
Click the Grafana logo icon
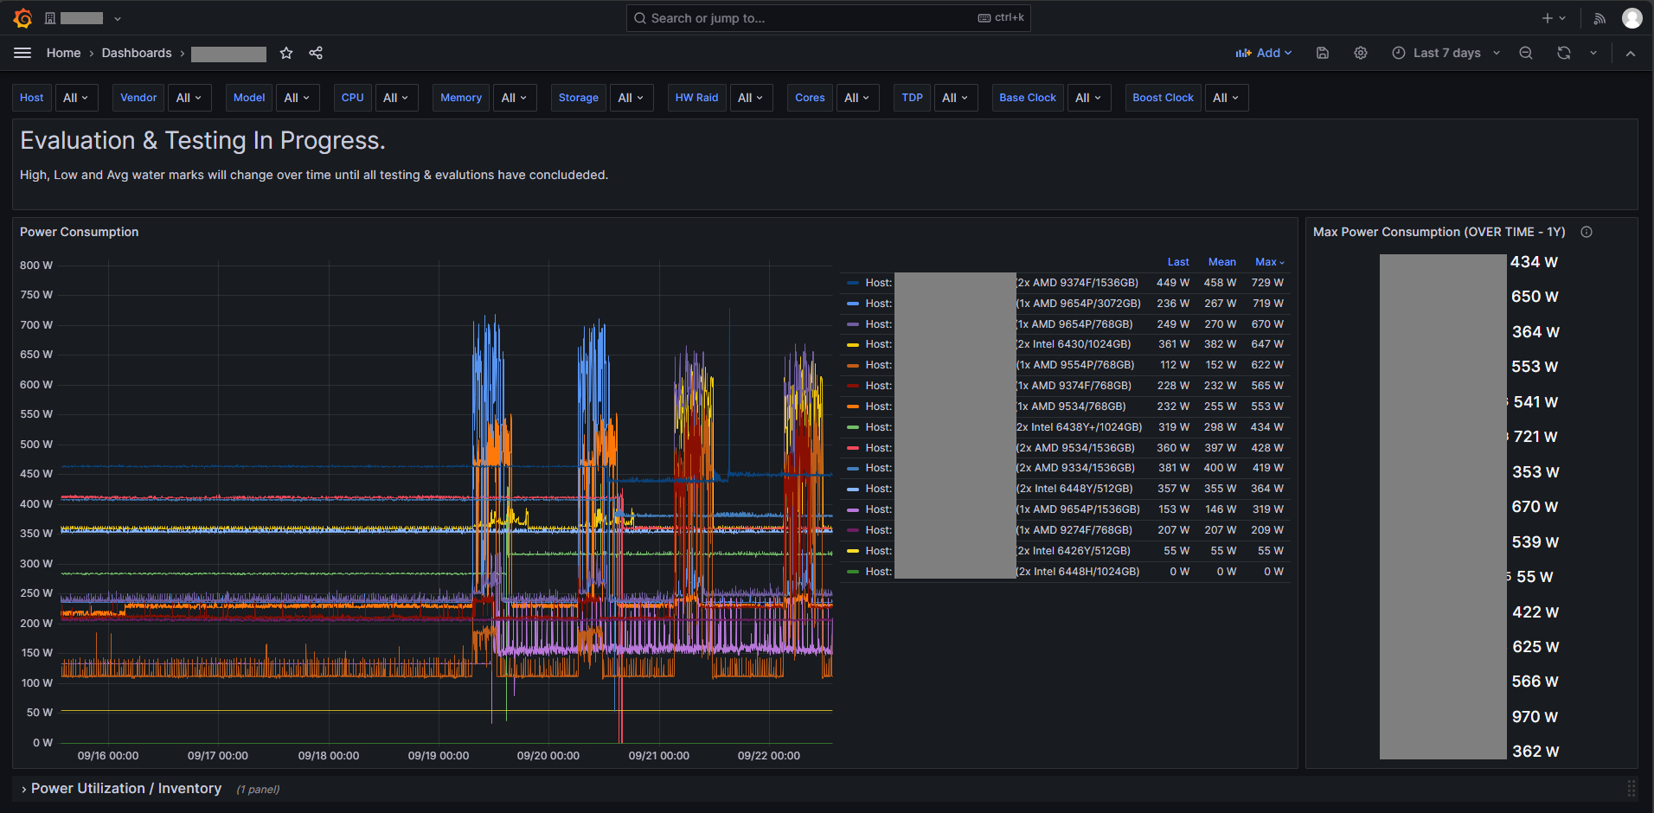tap(23, 18)
